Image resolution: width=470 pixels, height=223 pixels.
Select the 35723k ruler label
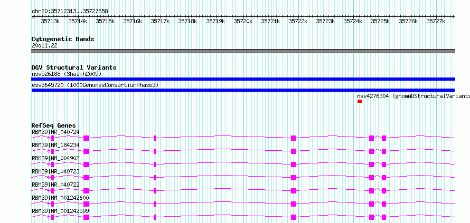[x=325, y=21]
